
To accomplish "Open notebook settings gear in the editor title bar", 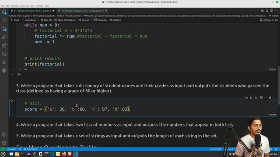I will click(262, 10).
